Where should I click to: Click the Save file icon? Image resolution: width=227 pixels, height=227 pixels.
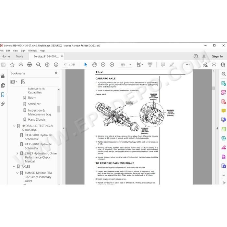pos(3,65)
